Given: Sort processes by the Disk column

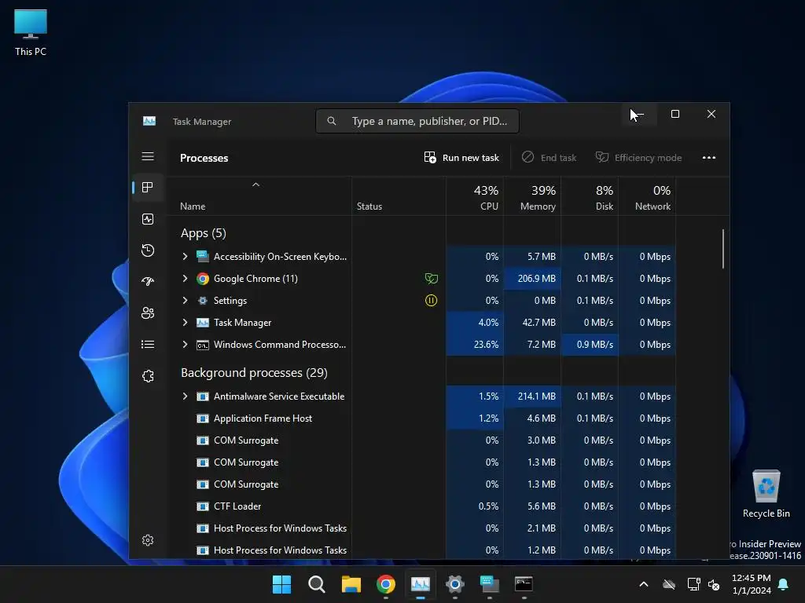Looking at the screenshot, I should (x=590, y=197).
